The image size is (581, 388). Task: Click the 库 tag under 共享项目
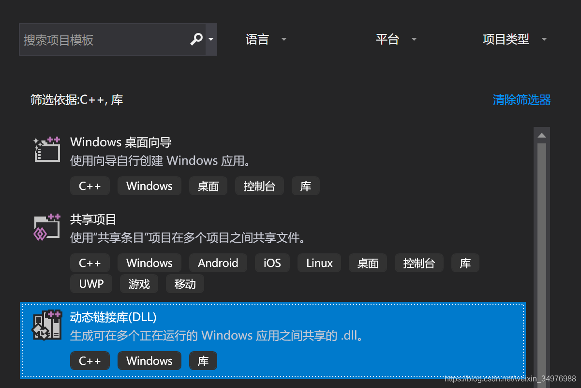(465, 263)
